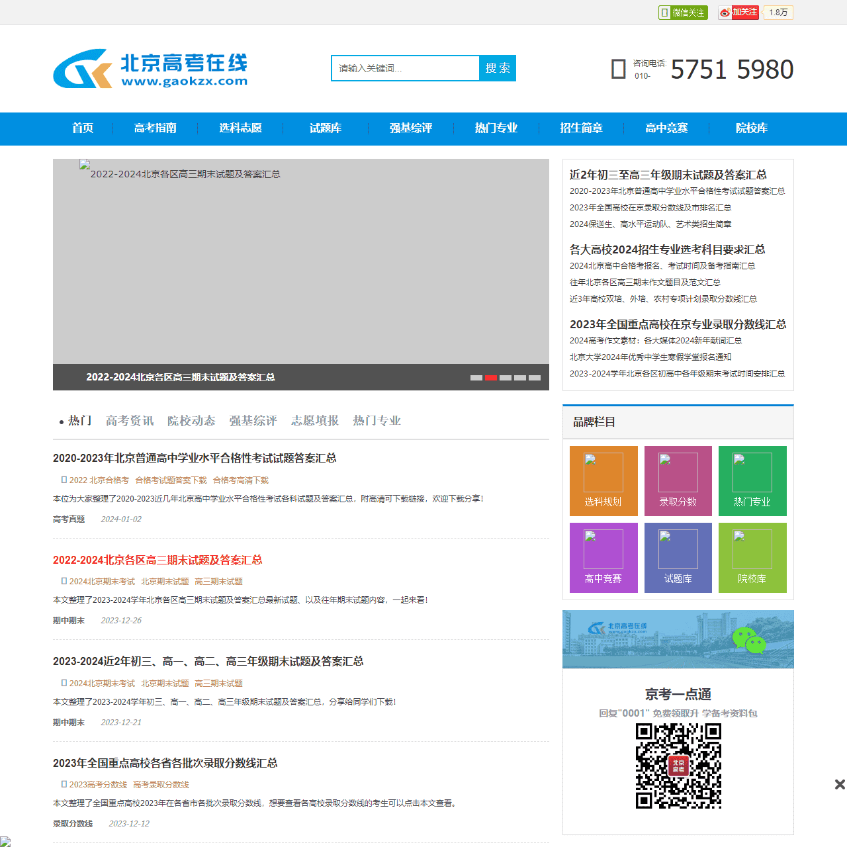Click the carousel caption 2022-2024北京各区高三期末试题及答案汇总
This screenshot has height=847, width=847.
(x=181, y=377)
